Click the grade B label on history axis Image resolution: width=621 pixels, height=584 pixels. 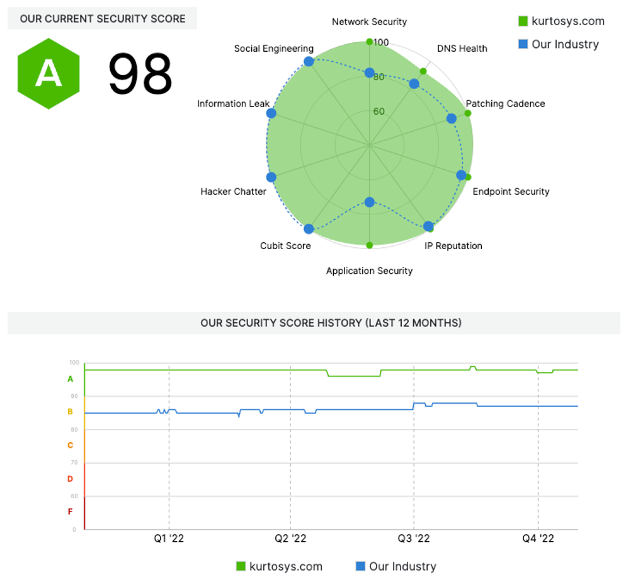coord(70,412)
